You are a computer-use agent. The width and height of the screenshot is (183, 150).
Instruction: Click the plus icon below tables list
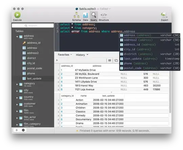[x=17, y=130]
